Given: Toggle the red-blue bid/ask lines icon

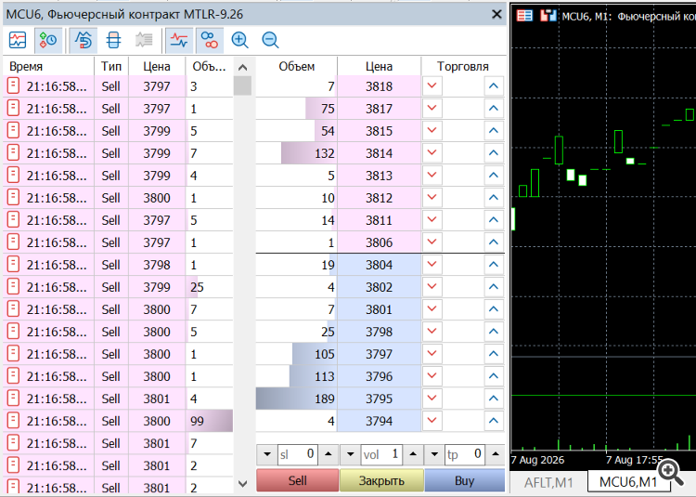Looking at the screenshot, I should (x=179, y=41).
